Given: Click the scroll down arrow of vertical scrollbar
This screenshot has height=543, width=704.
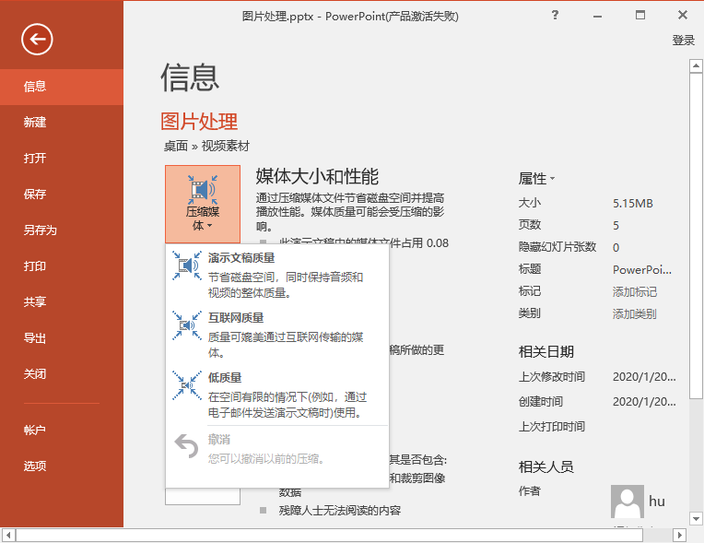Looking at the screenshot, I should [x=696, y=519].
